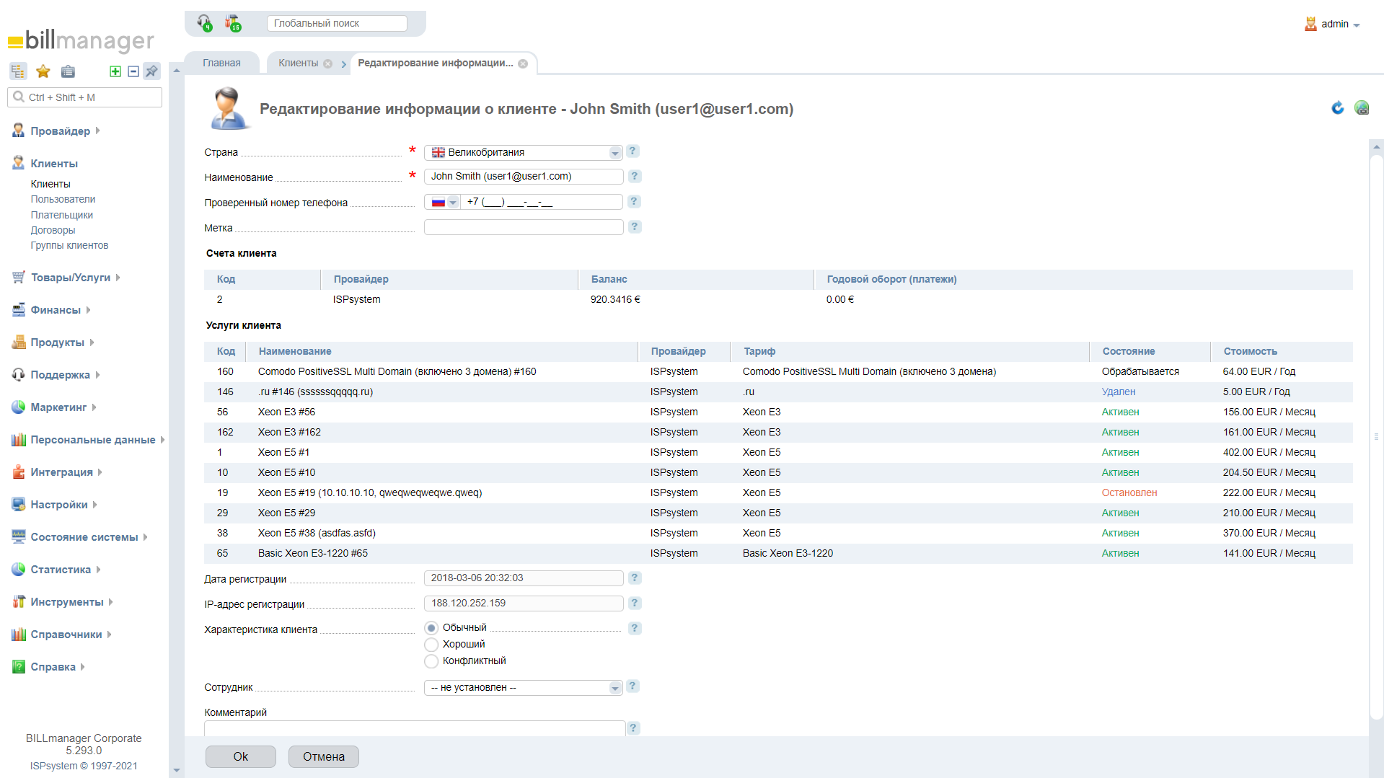Select the Конфликтный radio option

tap(431, 661)
